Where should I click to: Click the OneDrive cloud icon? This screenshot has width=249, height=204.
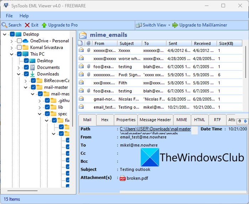tap(25, 41)
